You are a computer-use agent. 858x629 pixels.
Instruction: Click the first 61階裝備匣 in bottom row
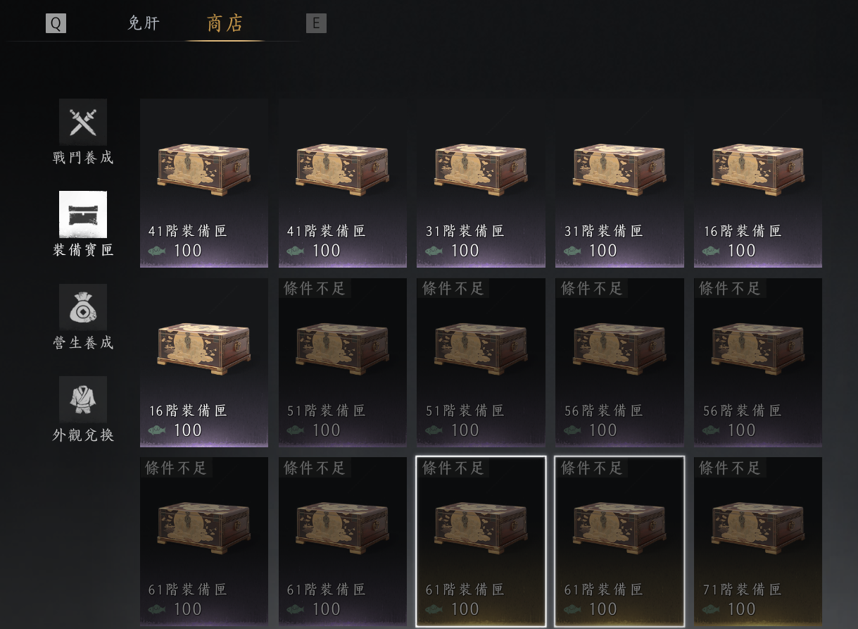coord(204,542)
